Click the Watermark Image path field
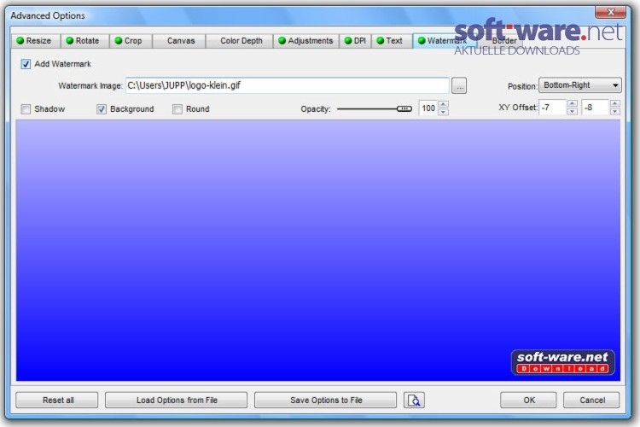This screenshot has height=427, width=640. (x=288, y=85)
